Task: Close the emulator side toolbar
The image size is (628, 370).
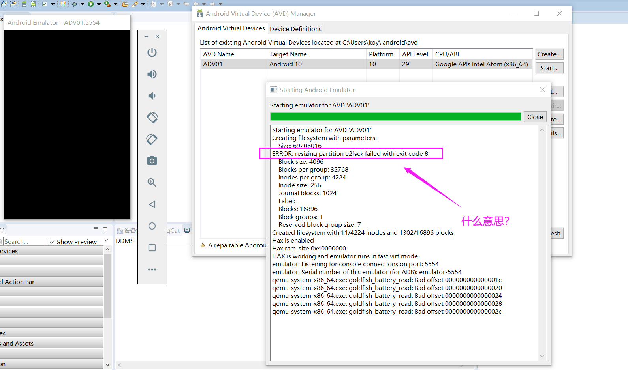Action: pos(158,36)
